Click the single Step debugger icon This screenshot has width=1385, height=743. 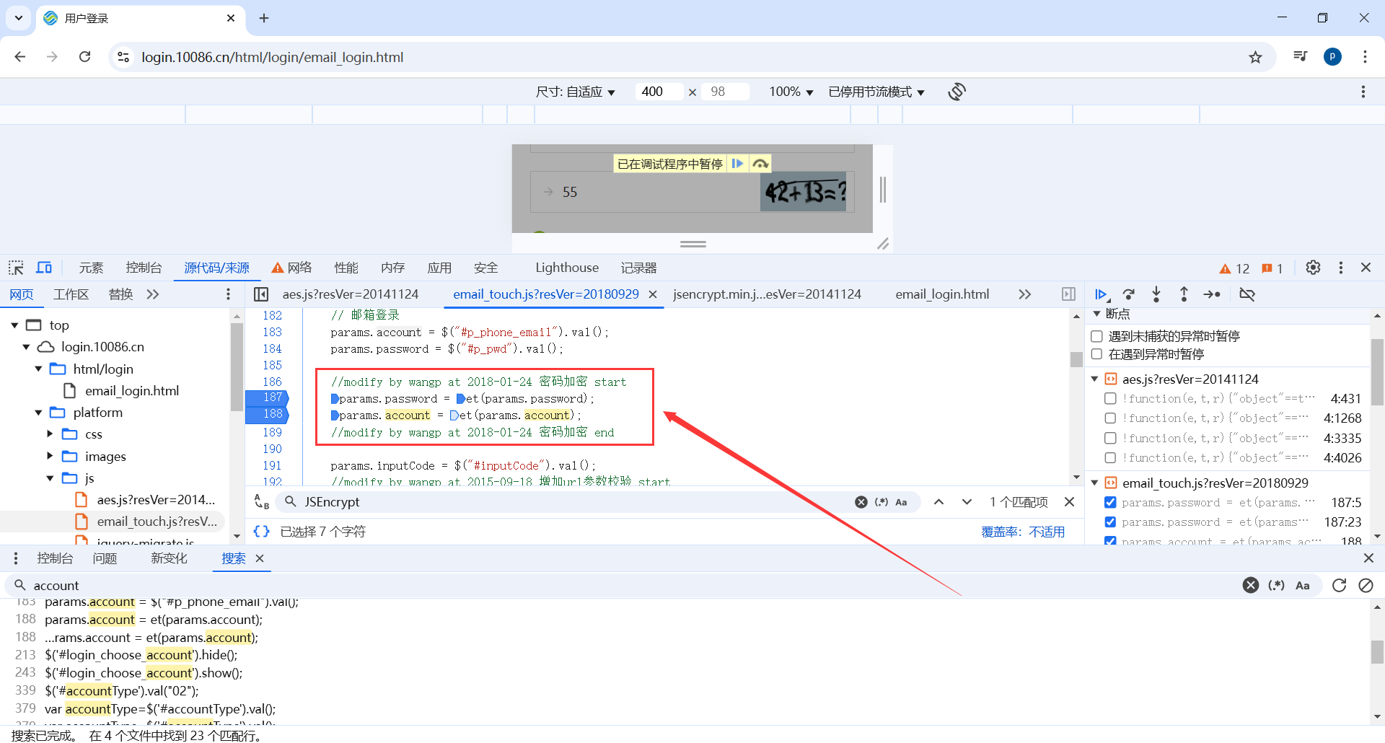(1212, 294)
